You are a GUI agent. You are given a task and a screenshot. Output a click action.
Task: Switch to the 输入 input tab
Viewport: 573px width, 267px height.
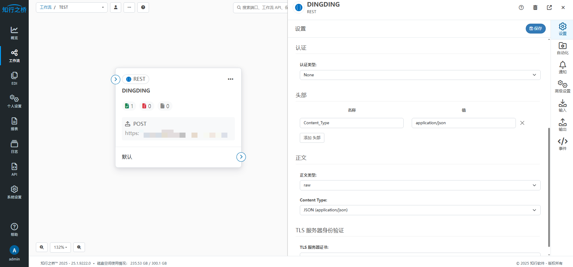563,106
